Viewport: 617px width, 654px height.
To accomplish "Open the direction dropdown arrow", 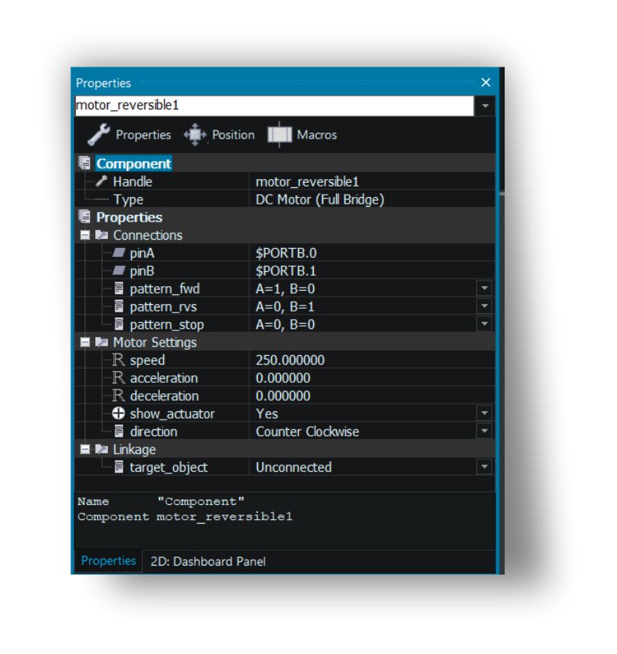I will click(x=484, y=432).
